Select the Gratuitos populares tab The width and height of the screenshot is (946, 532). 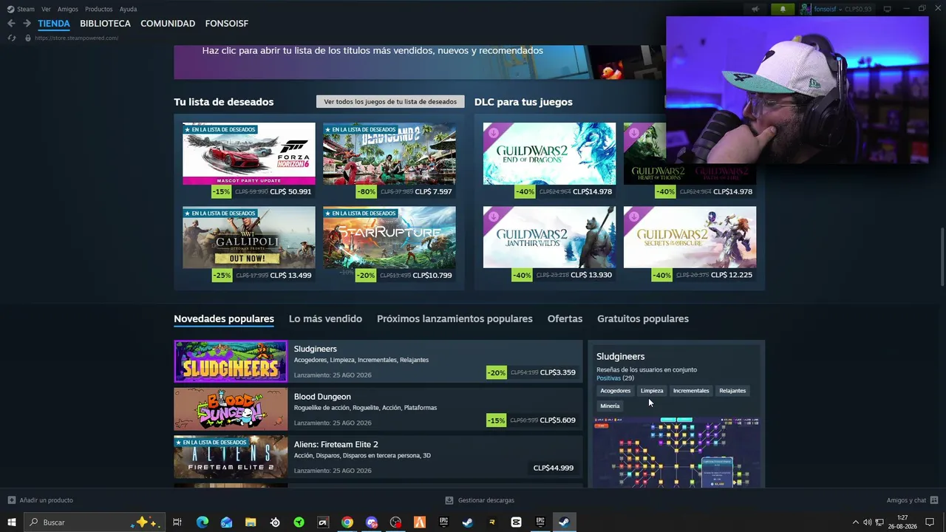tap(643, 318)
